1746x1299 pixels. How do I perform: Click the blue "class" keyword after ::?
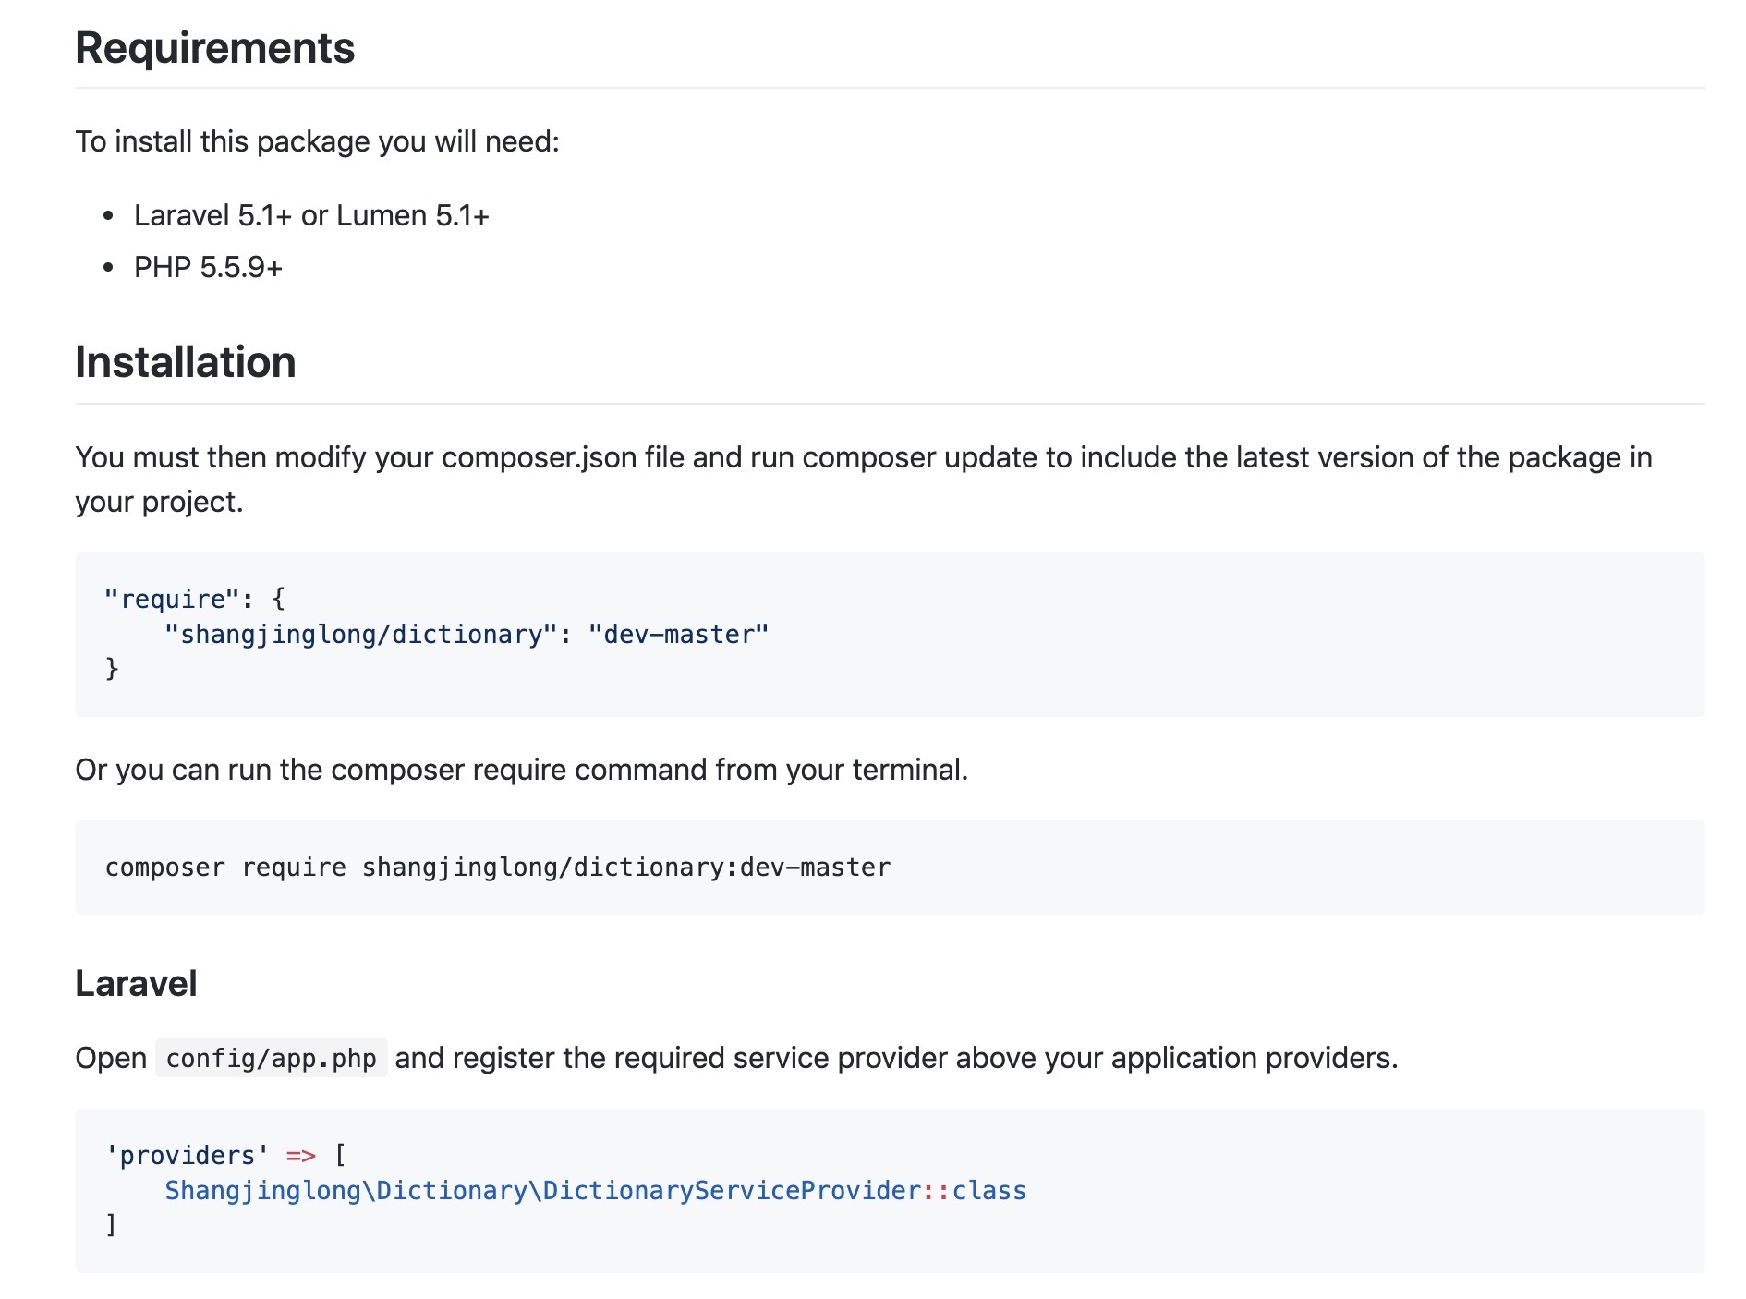click(x=988, y=1191)
